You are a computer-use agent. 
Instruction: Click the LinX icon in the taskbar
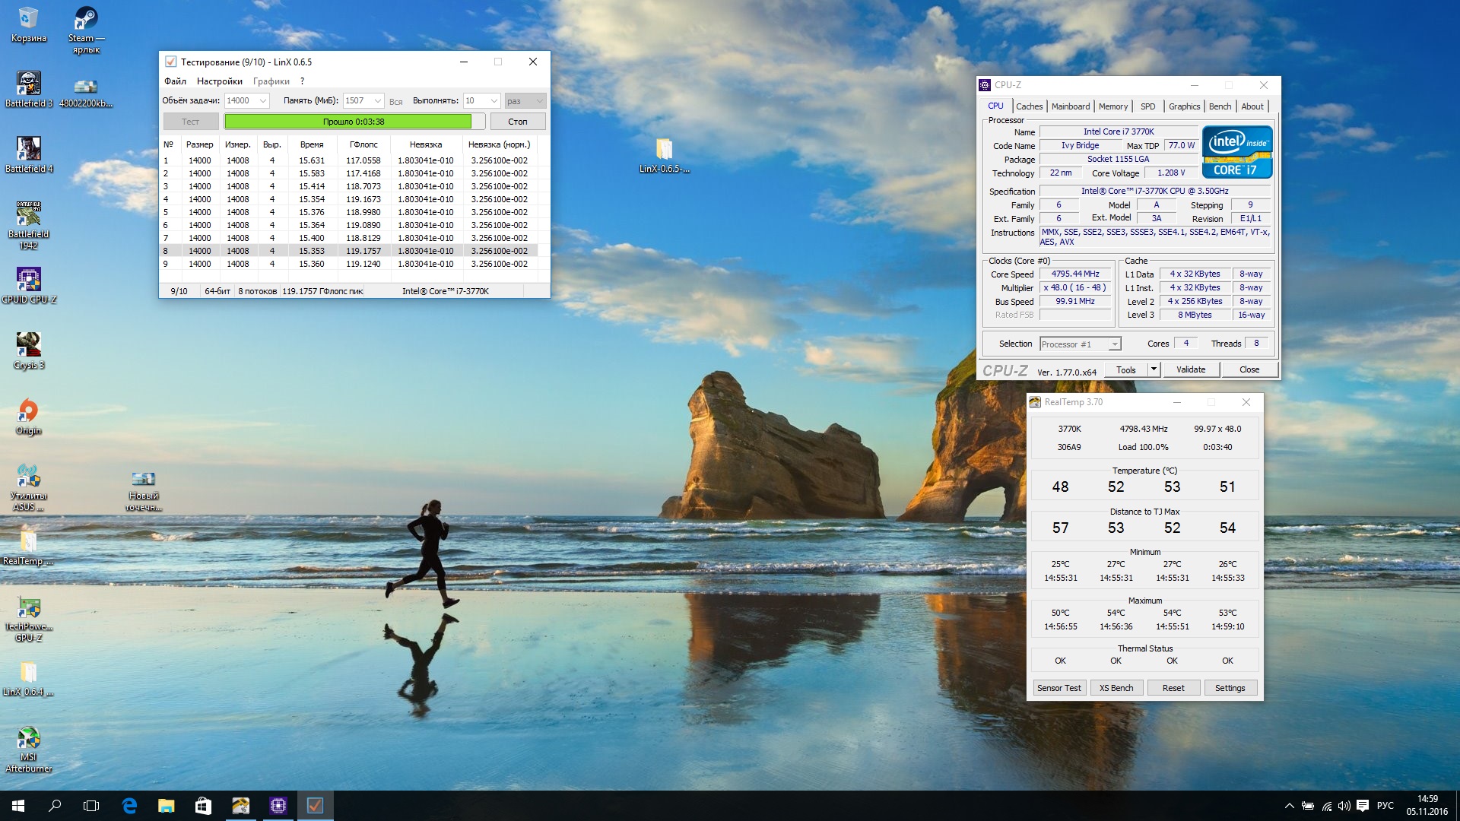point(315,806)
